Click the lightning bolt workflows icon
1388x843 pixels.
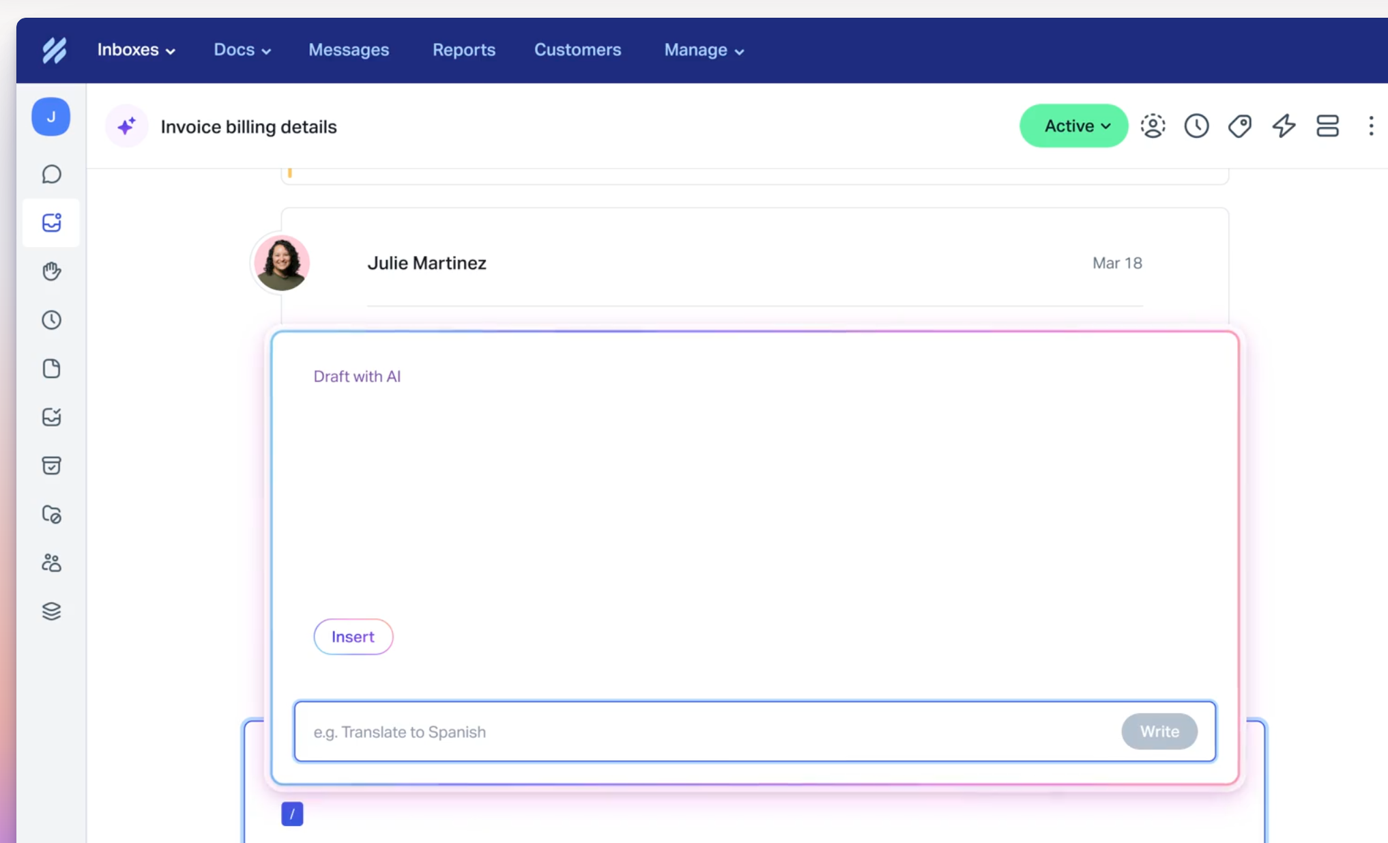click(x=1284, y=126)
